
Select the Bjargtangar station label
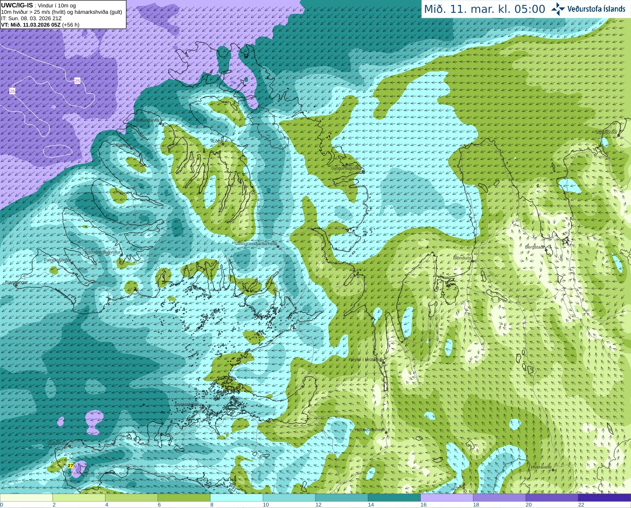16,282
